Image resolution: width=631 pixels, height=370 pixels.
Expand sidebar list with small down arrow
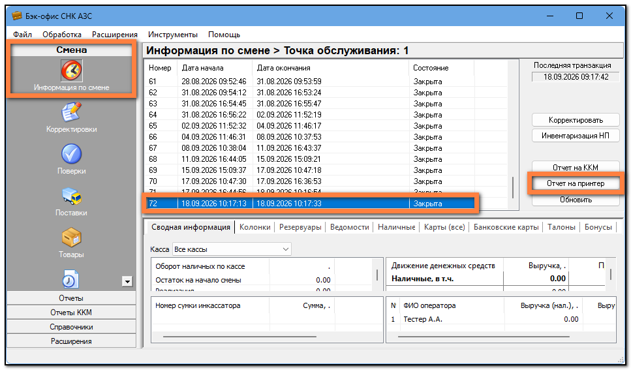point(127,281)
